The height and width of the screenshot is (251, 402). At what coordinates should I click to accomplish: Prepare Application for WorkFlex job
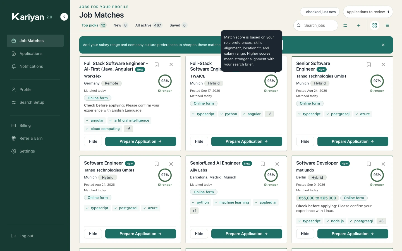[141, 141]
